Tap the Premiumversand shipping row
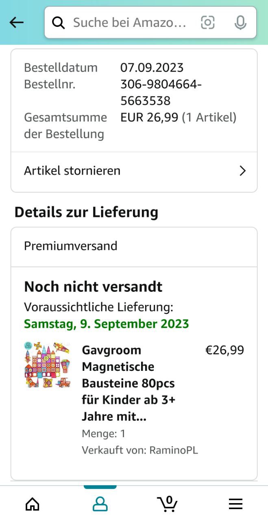Viewport: 268px width, 521px height. (71, 246)
